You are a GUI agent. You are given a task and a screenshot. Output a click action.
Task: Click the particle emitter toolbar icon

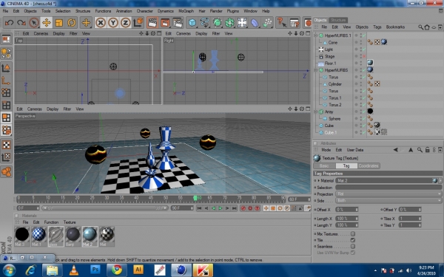(x=267, y=23)
